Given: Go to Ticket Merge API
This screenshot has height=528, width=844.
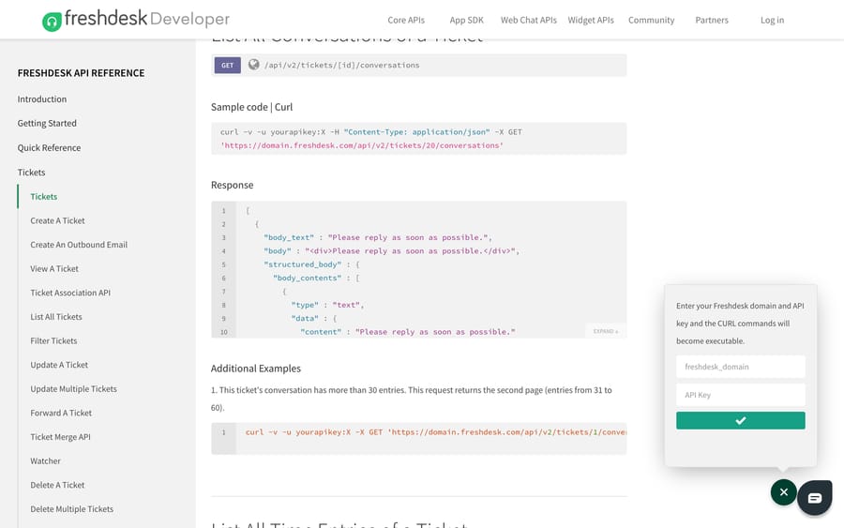Looking at the screenshot, I should [x=60, y=437].
